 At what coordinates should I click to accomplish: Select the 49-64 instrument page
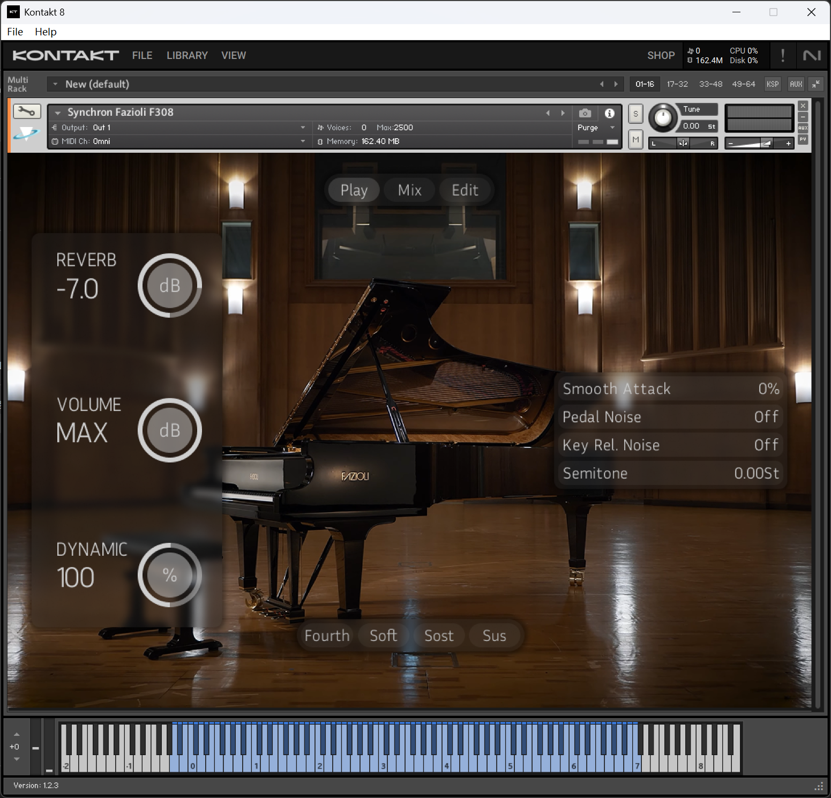tap(744, 84)
